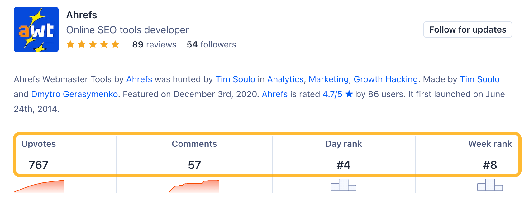Click the Ahrefs AWT logo icon
This screenshot has width=524, height=206.
click(36, 29)
